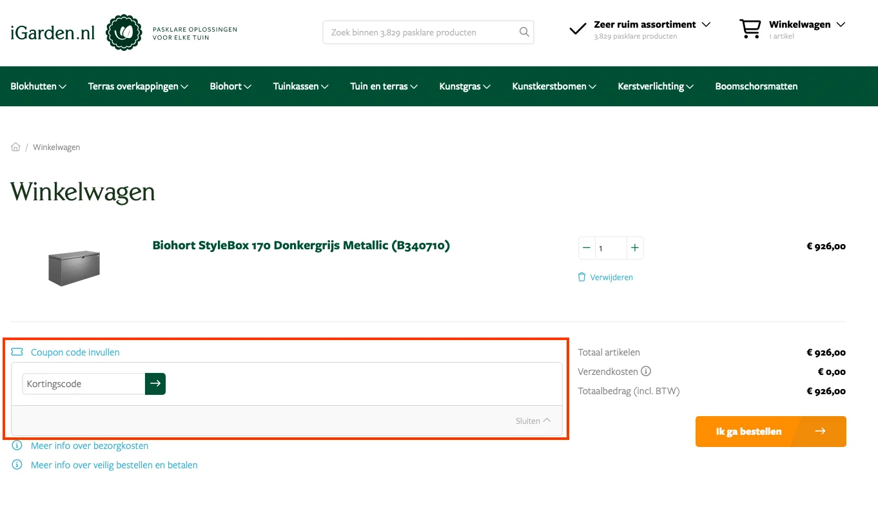This screenshot has width=878, height=505.
Task: Click the iGarden leaf logo badge
Action: coord(124,32)
